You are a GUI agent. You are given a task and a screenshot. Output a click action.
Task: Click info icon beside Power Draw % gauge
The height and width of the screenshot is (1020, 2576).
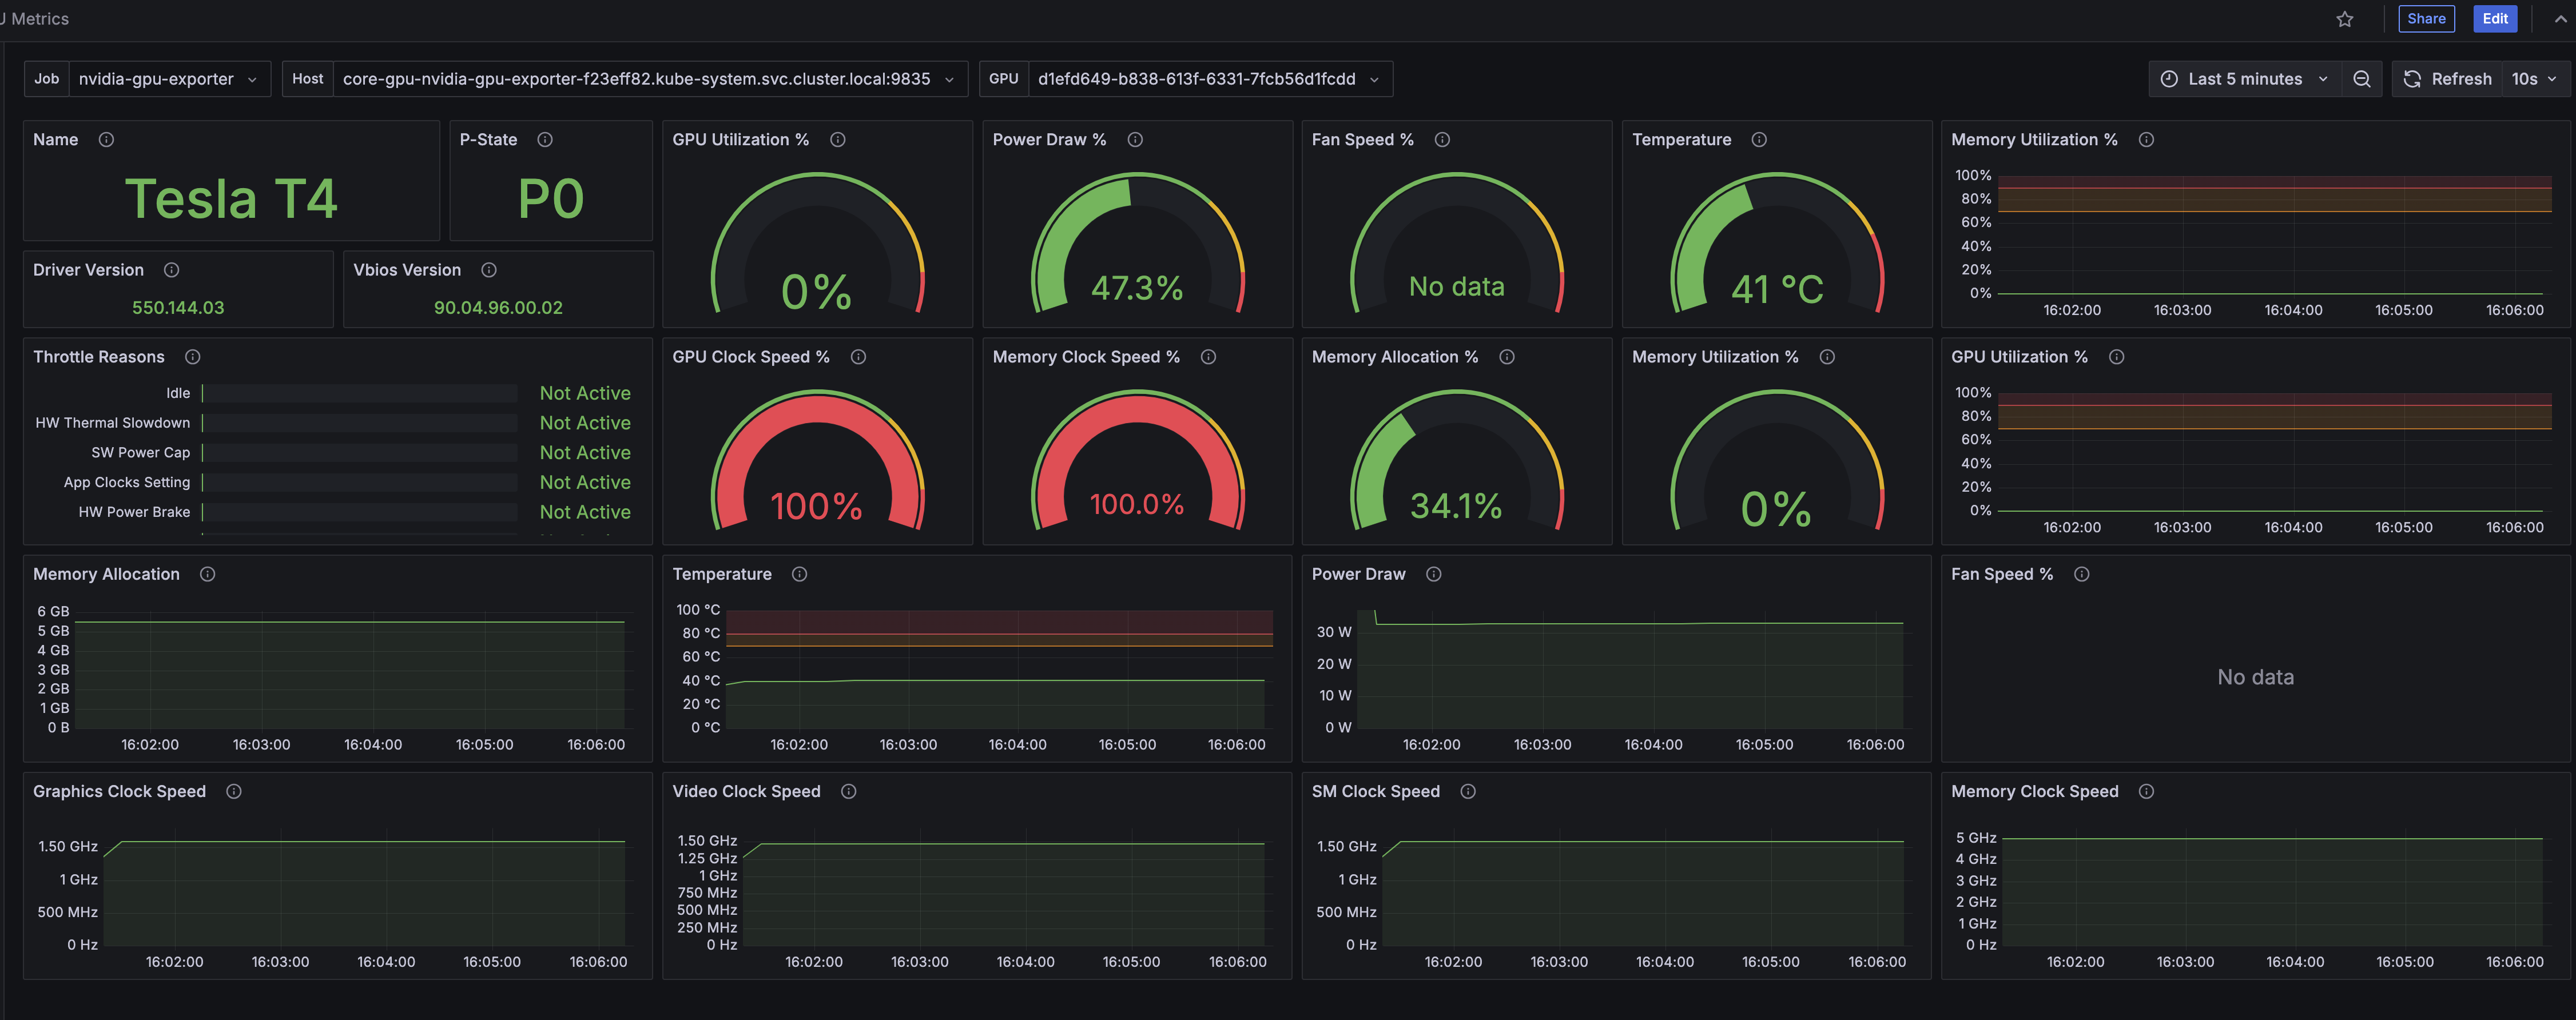click(1135, 140)
